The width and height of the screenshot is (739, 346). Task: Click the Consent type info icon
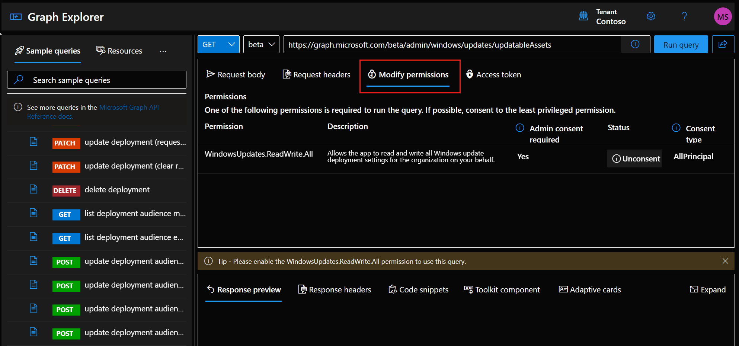click(676, 128)
